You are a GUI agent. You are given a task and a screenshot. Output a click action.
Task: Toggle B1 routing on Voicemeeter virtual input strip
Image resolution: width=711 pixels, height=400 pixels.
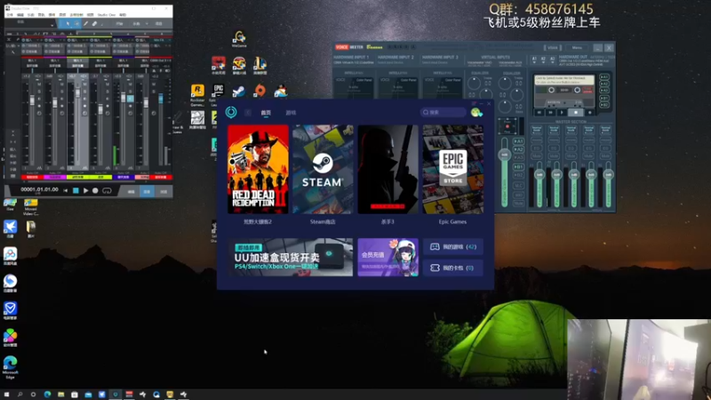coord(518,167)
